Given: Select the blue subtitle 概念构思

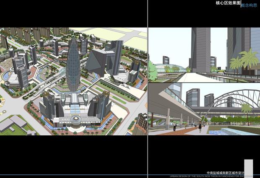Looking at the screenshot, I should (249, 5).
